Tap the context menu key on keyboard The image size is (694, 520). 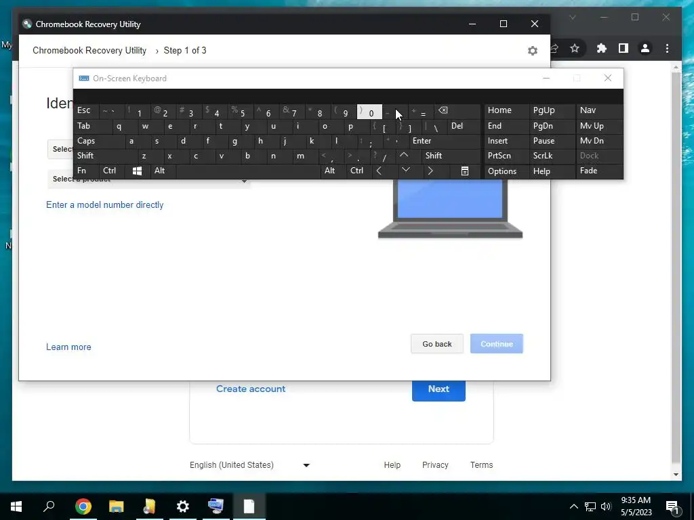coord(465,171)
